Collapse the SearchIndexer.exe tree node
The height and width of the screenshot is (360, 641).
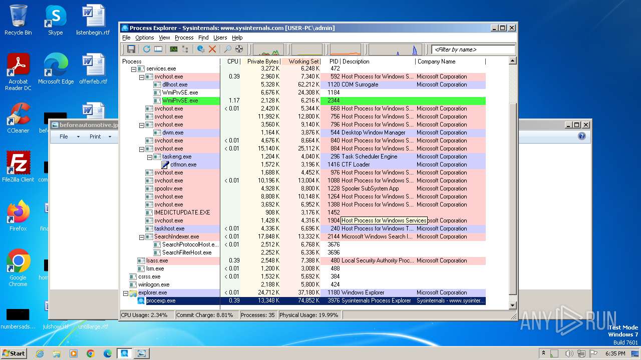[x=142, y=236]
